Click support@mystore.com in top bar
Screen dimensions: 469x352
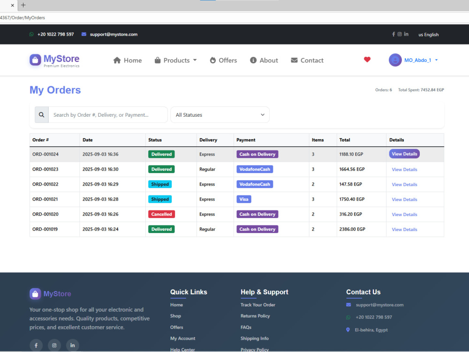(x=113, y=34)
